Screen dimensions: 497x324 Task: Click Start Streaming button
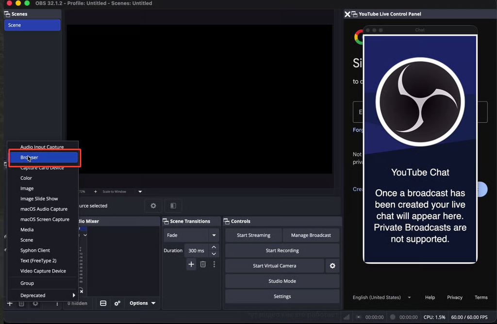pyautogui.click(x=253, y=235)
